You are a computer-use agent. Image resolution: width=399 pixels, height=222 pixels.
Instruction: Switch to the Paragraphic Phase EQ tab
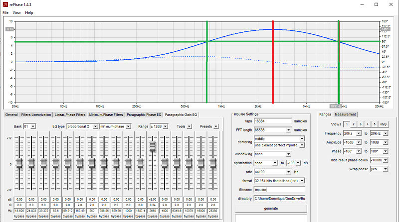click(144, 115)
